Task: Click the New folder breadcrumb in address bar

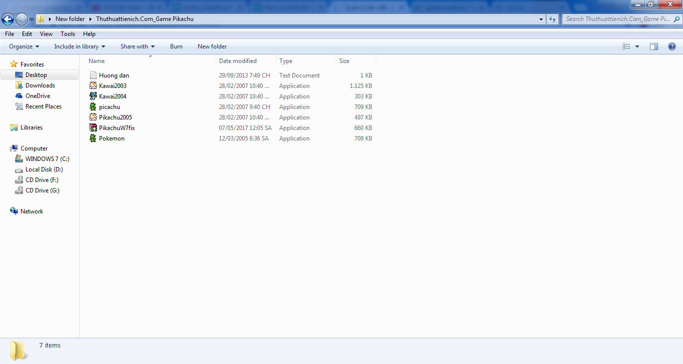Action: click(70, 19)
